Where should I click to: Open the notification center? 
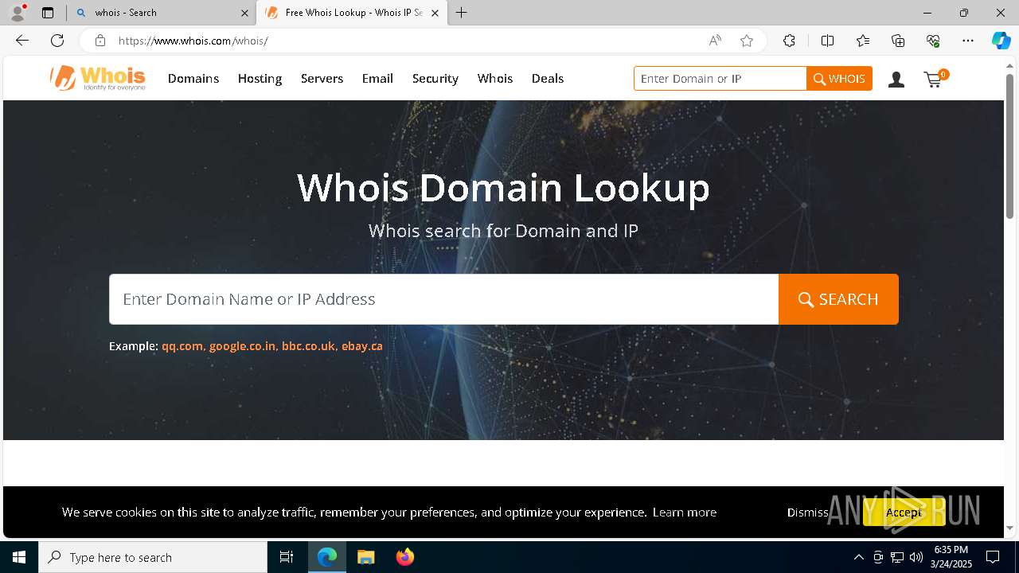tap(993, 557)
